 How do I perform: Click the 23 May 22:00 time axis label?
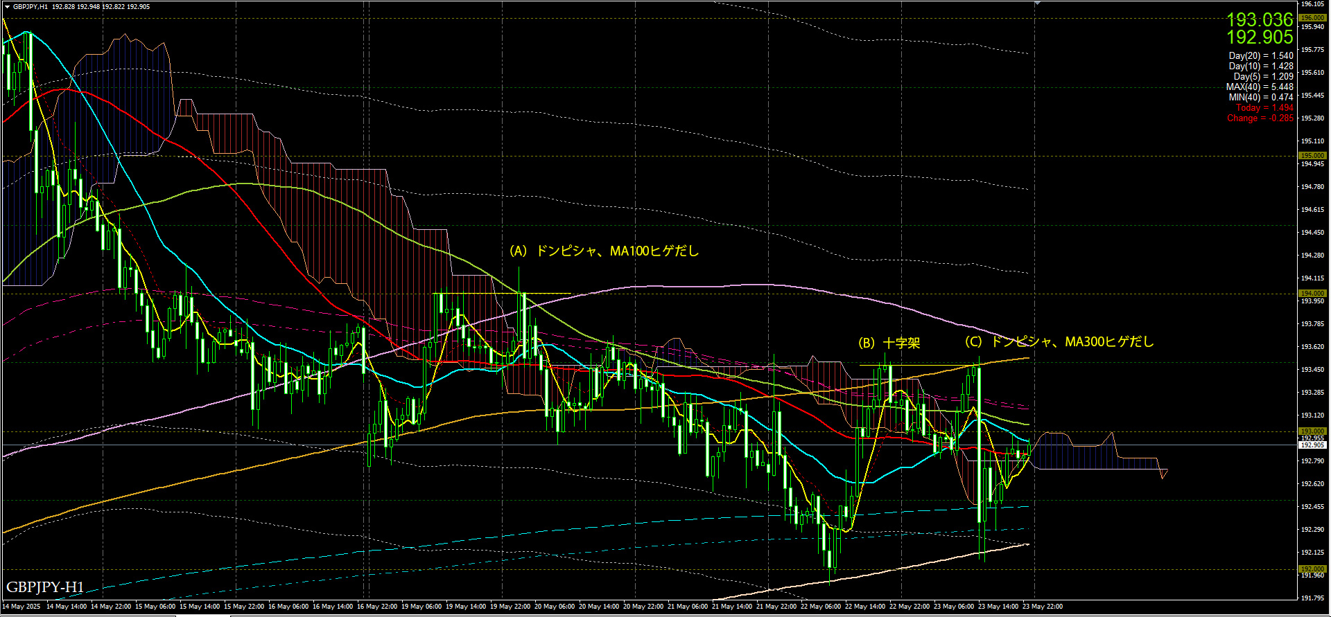click(x=1043, y=607)
